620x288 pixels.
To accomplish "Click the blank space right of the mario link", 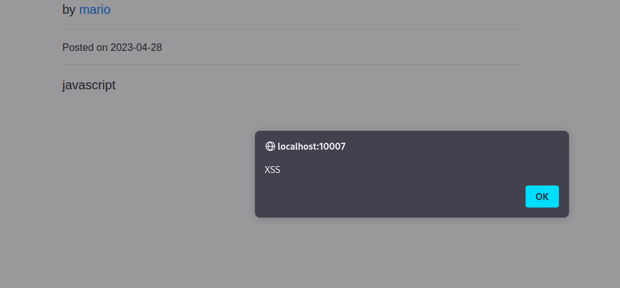I will (317, 9).
